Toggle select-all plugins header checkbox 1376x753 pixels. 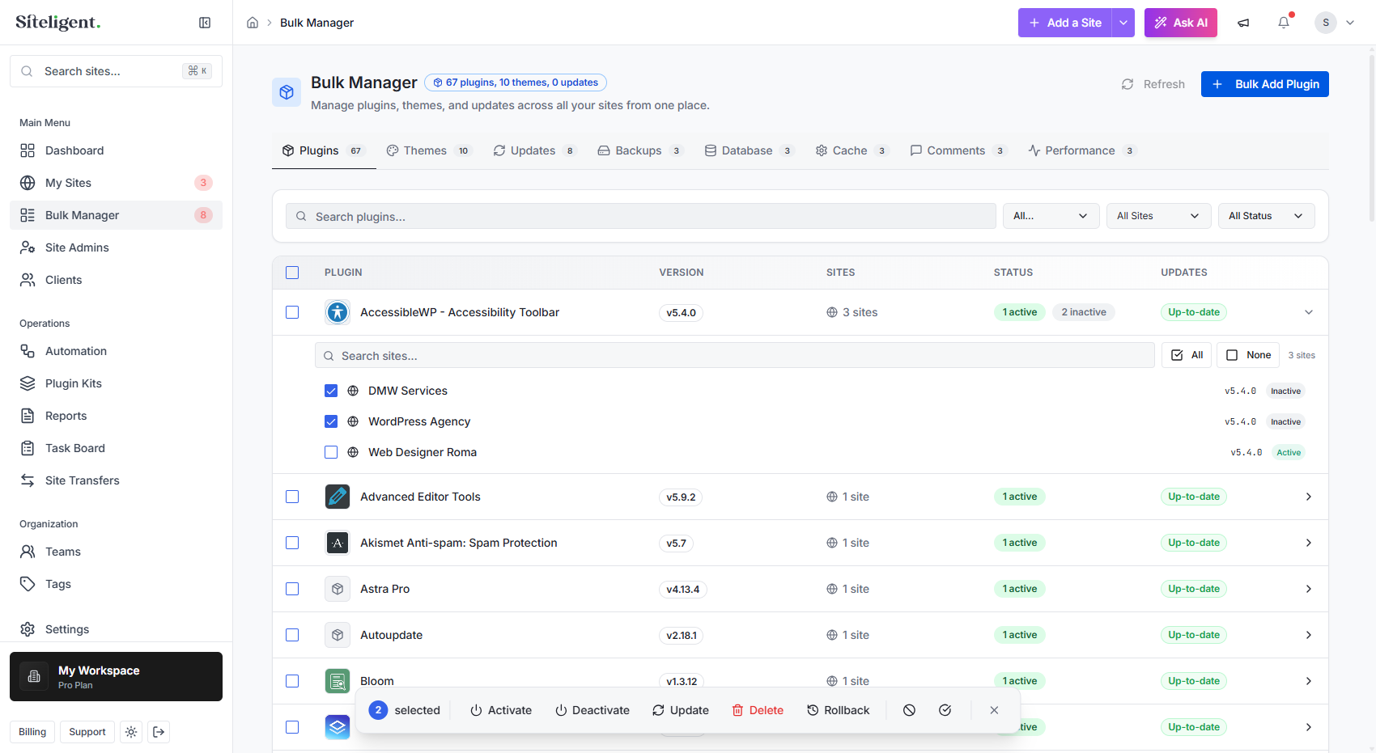coord(292,273)
